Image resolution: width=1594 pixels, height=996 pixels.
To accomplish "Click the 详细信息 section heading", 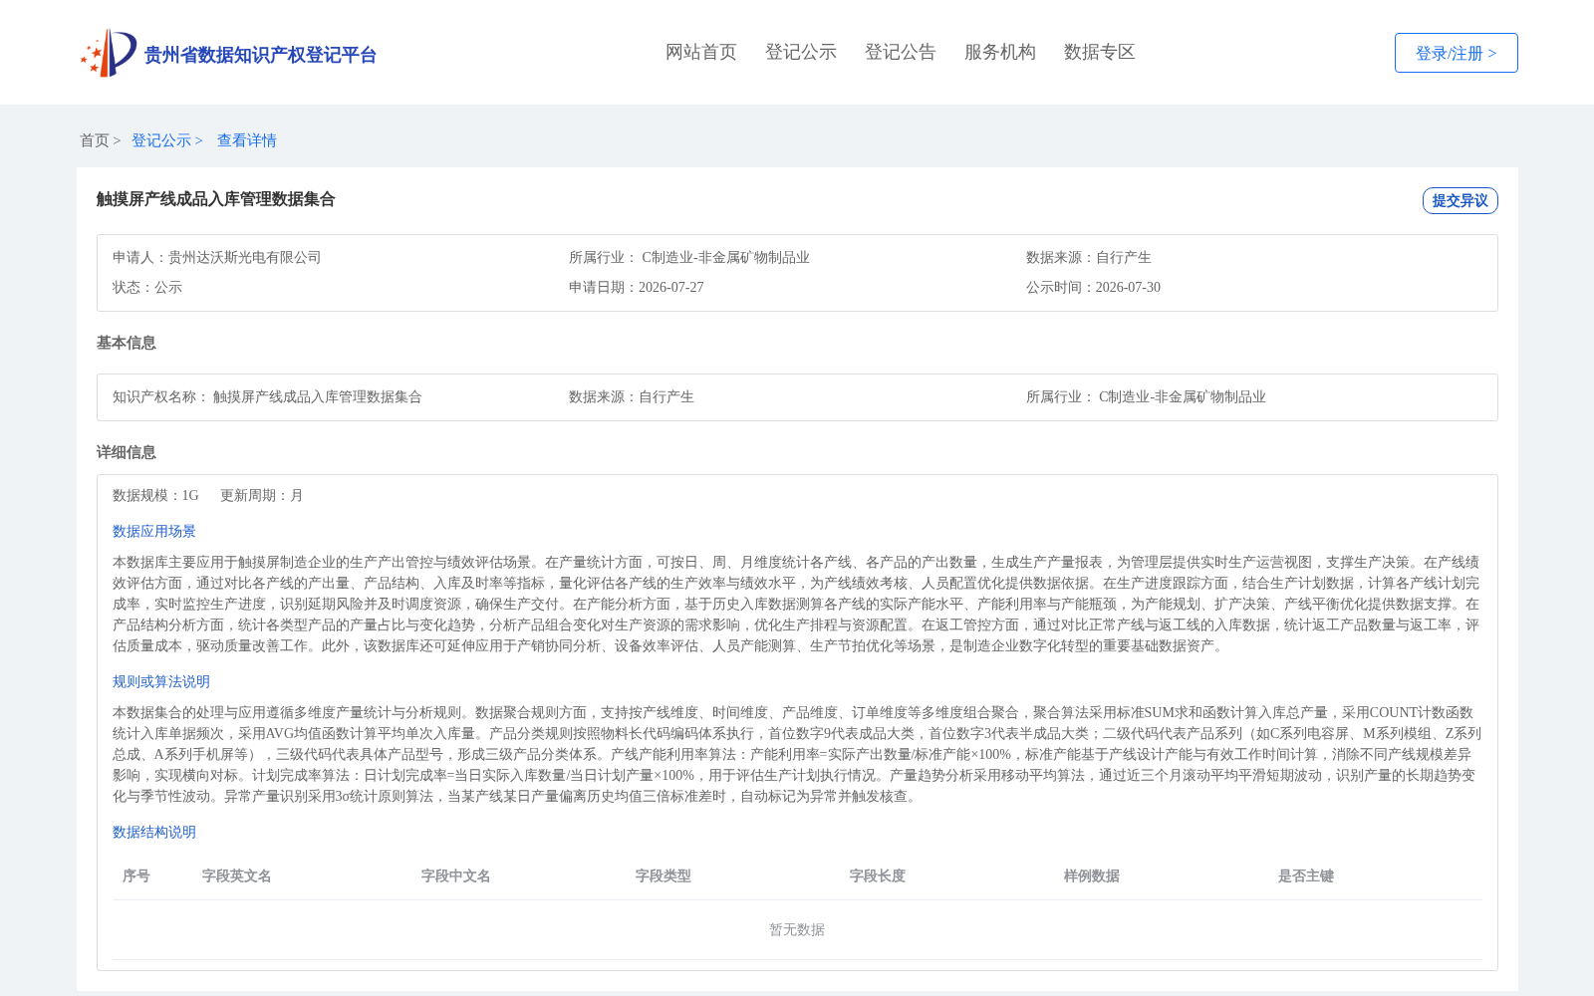I will [x=127, y=452].
